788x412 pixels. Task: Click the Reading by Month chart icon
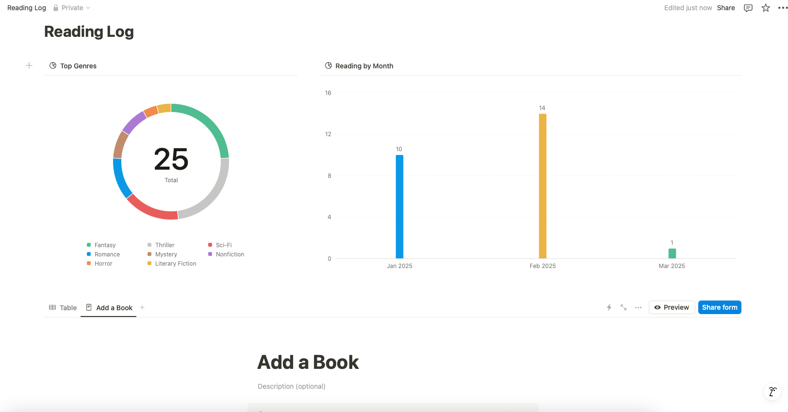pos(328,65)
